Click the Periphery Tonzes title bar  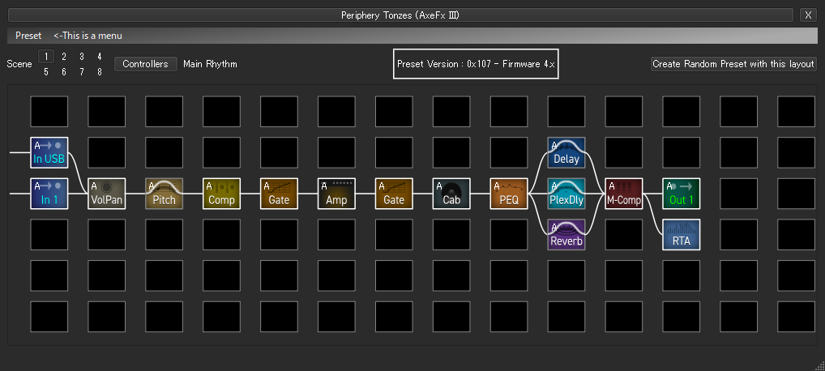coord(400,15)
